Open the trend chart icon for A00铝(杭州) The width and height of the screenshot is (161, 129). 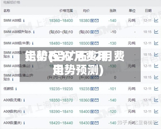pyautogui.click(x=156, y=112)
